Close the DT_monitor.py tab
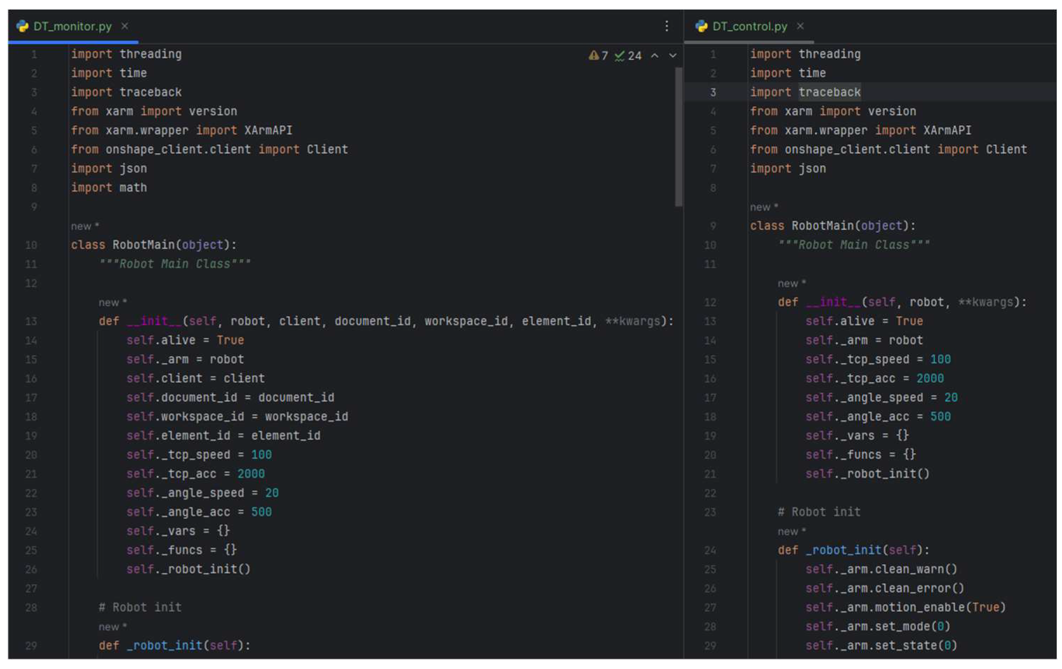 pos(125,26)
